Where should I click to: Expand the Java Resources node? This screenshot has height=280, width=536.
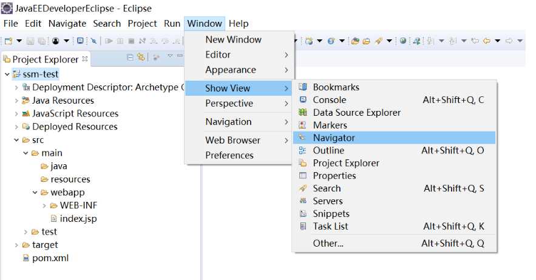click(x=16, y=101)
